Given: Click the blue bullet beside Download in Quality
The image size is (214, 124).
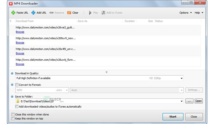Looking at the screenshot, I should click(12, 74).
